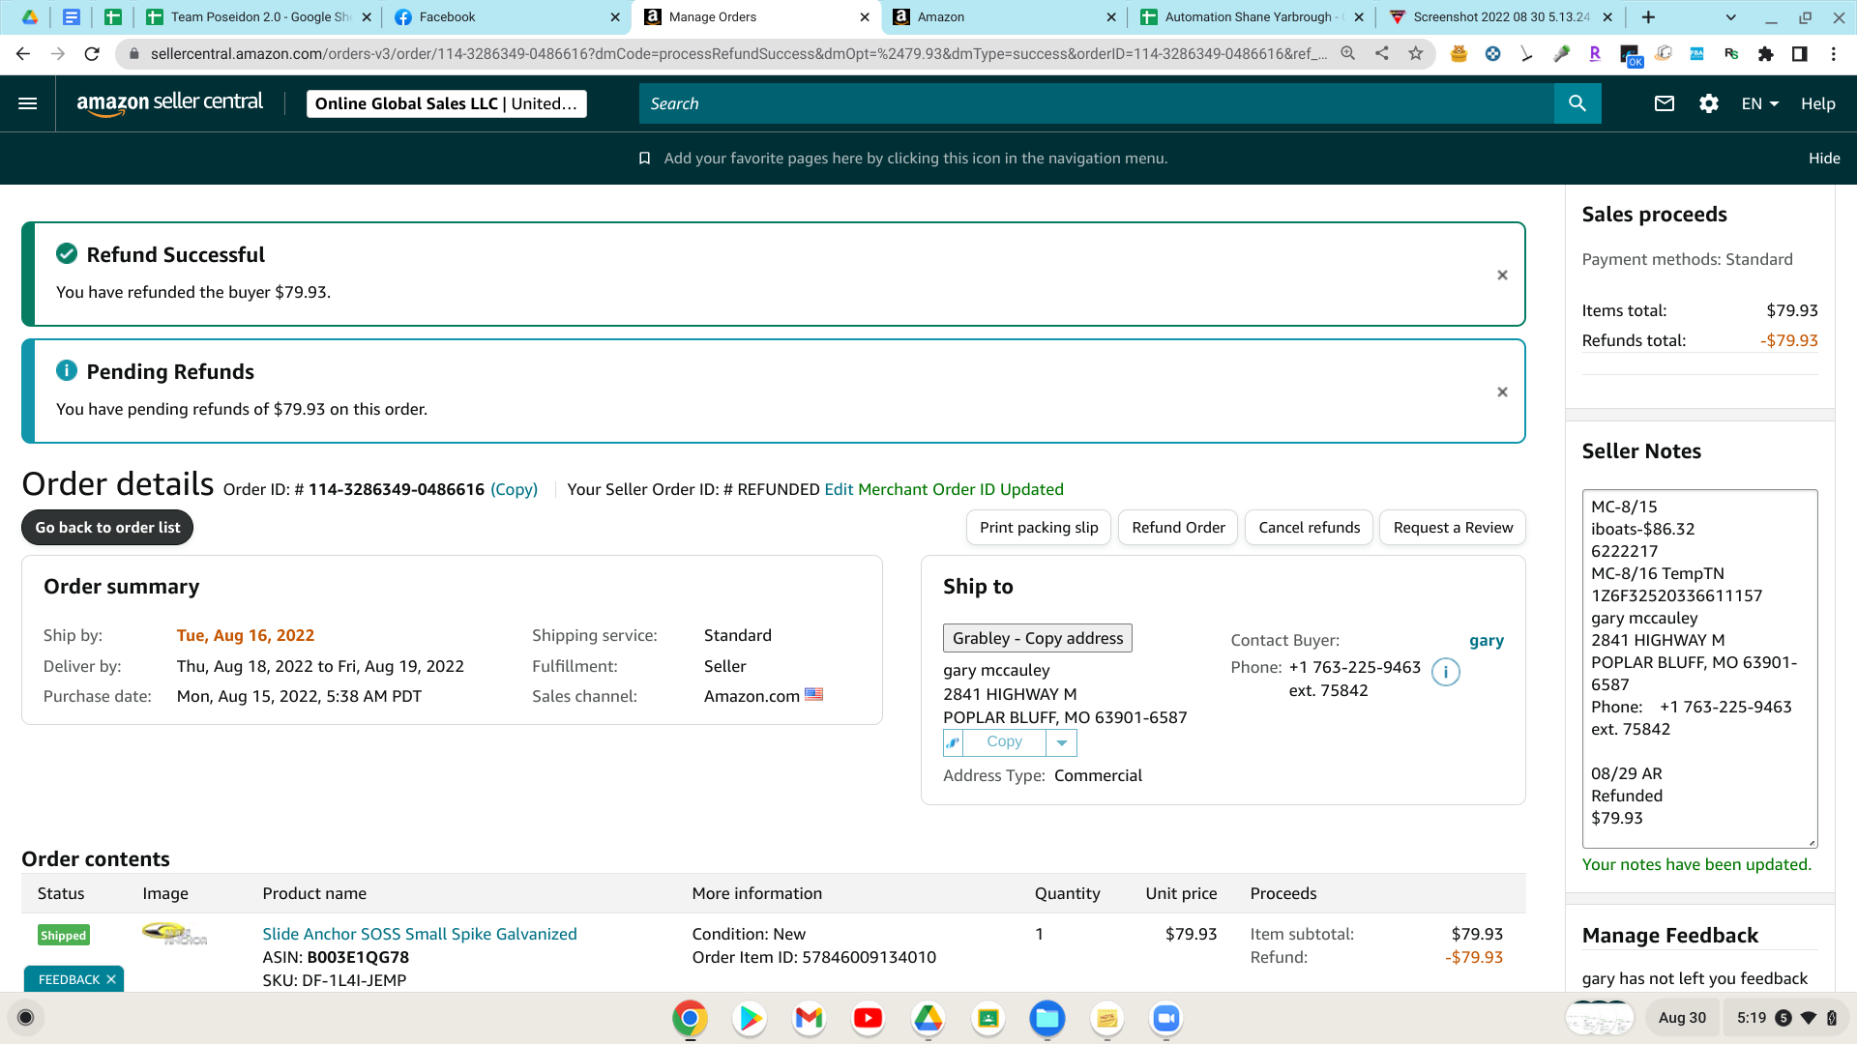Viewport: 1857px width, 1044px height.
Task: Reload the browser page
Action: tap(92, 54)
